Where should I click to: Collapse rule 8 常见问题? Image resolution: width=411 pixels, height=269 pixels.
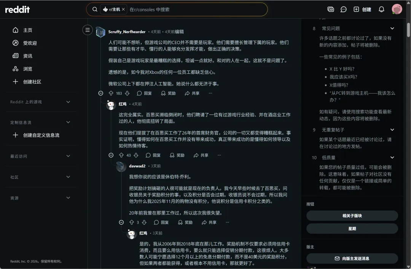coord(392,28)
